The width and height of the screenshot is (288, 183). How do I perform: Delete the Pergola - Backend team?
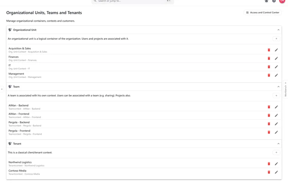point(269,124)
